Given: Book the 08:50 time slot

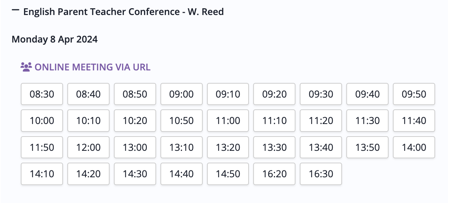Looking at the screenshot, I should (x=135, y=94).
